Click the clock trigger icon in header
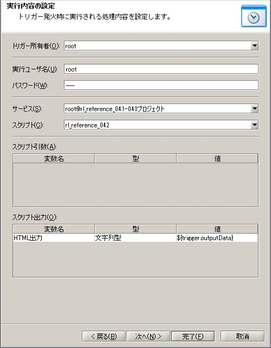This screenshot has height=348, width=271. 254,16
